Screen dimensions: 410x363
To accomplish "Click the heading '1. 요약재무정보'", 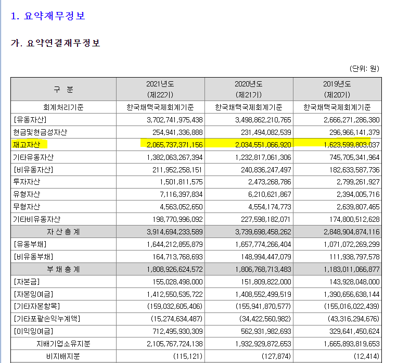I will (x=48, y=16).
